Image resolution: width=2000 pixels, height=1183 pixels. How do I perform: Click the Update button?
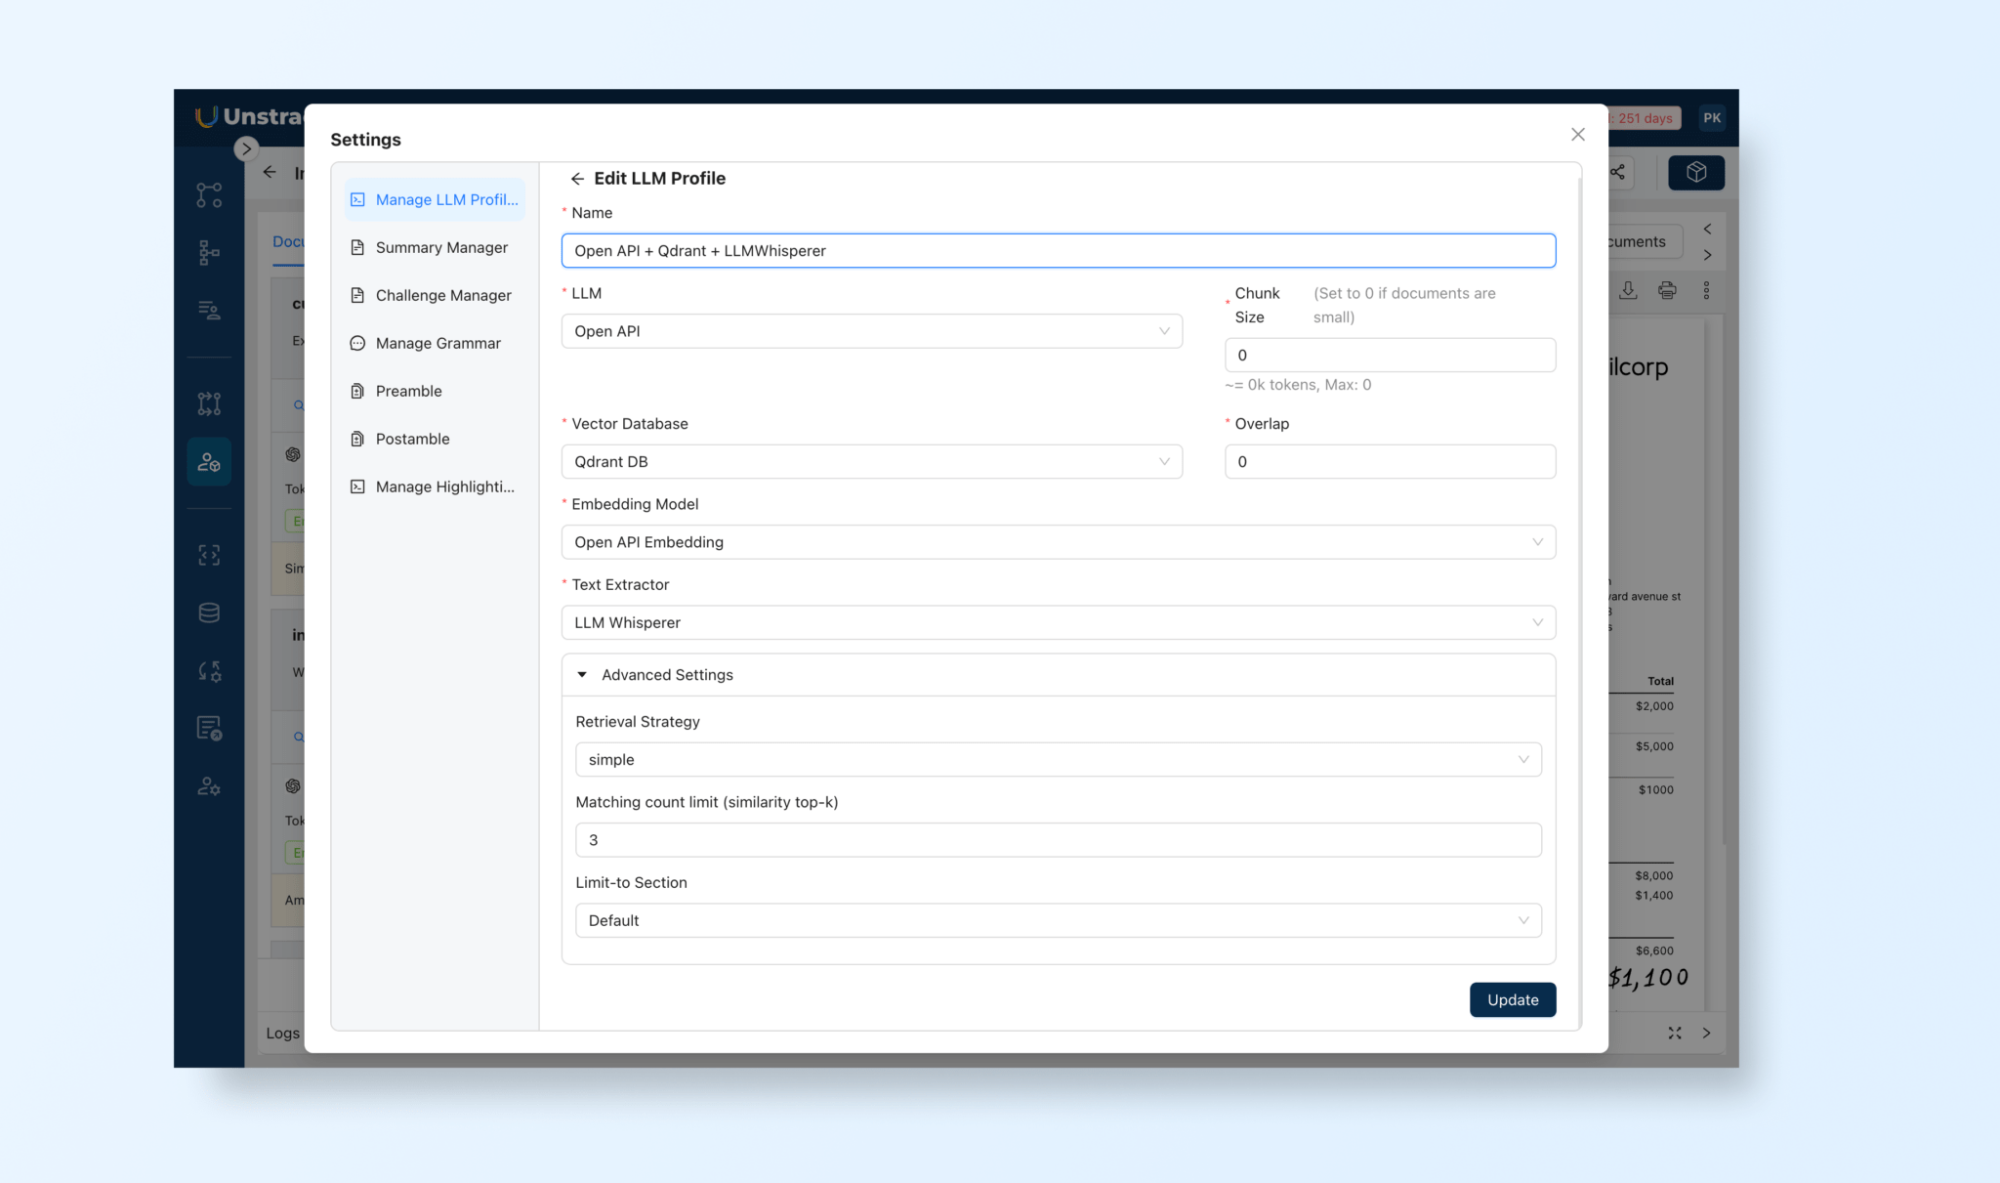point(1513,999)
